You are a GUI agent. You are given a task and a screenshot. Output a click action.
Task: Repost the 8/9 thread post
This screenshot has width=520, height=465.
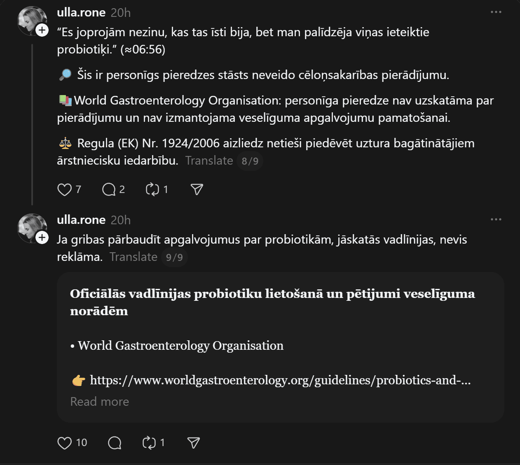152,190
